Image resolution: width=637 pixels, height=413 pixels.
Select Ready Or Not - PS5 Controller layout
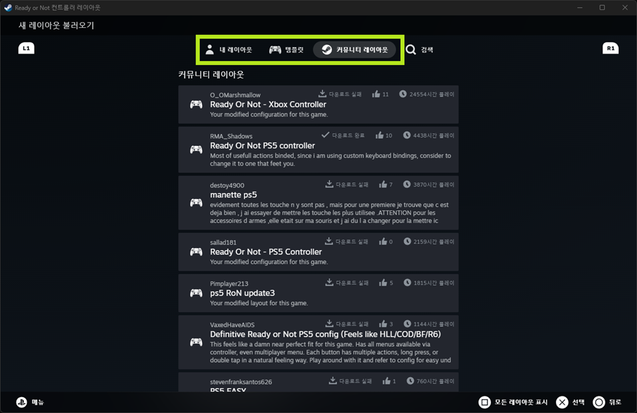(318, 252)
